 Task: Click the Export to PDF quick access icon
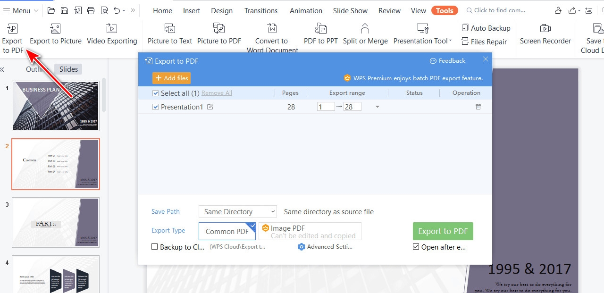[78, 10]
